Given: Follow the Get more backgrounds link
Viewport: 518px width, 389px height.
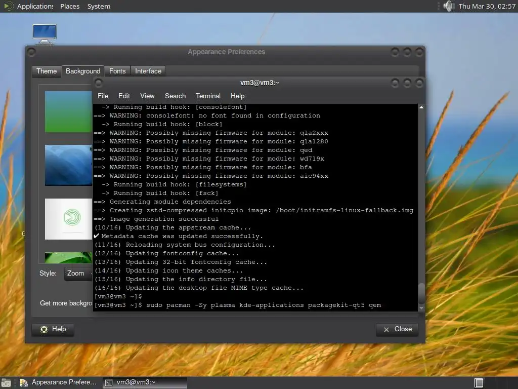Looking at the screenshot, I should coord(66,303).
